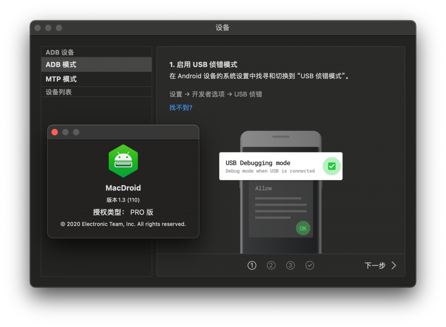Click the 版本 1.3 (110) version text
Viewport: 446px width, 327px height.
(123, 200)
